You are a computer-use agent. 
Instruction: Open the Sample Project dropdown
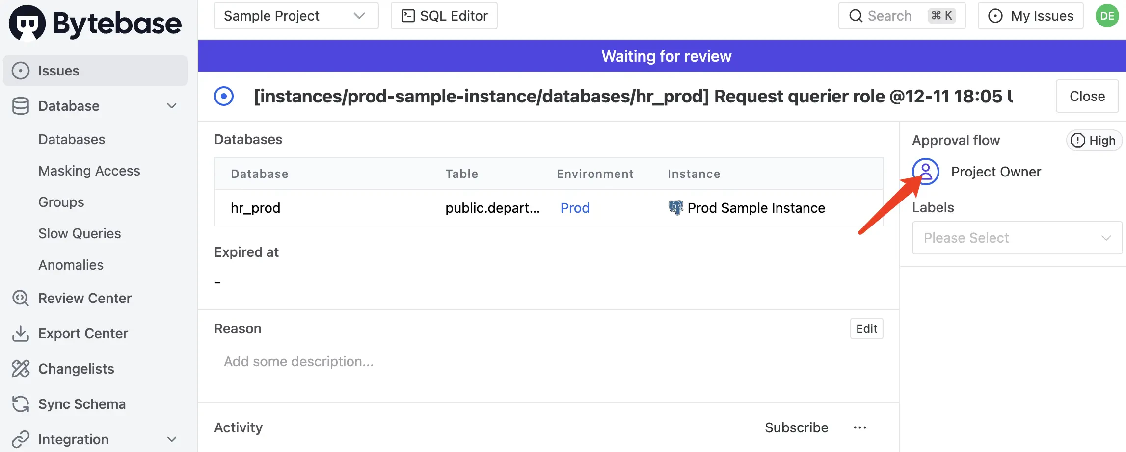tap(296, 16)
